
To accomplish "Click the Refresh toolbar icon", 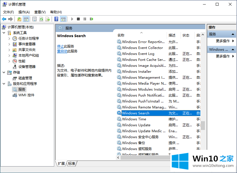I will coord(41,19).
